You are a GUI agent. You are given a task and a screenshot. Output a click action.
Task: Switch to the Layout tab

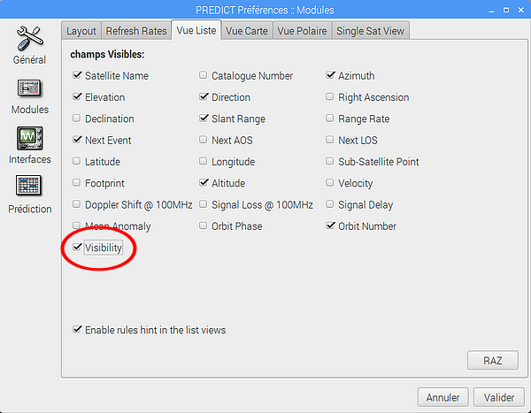[x=81, y=31]
